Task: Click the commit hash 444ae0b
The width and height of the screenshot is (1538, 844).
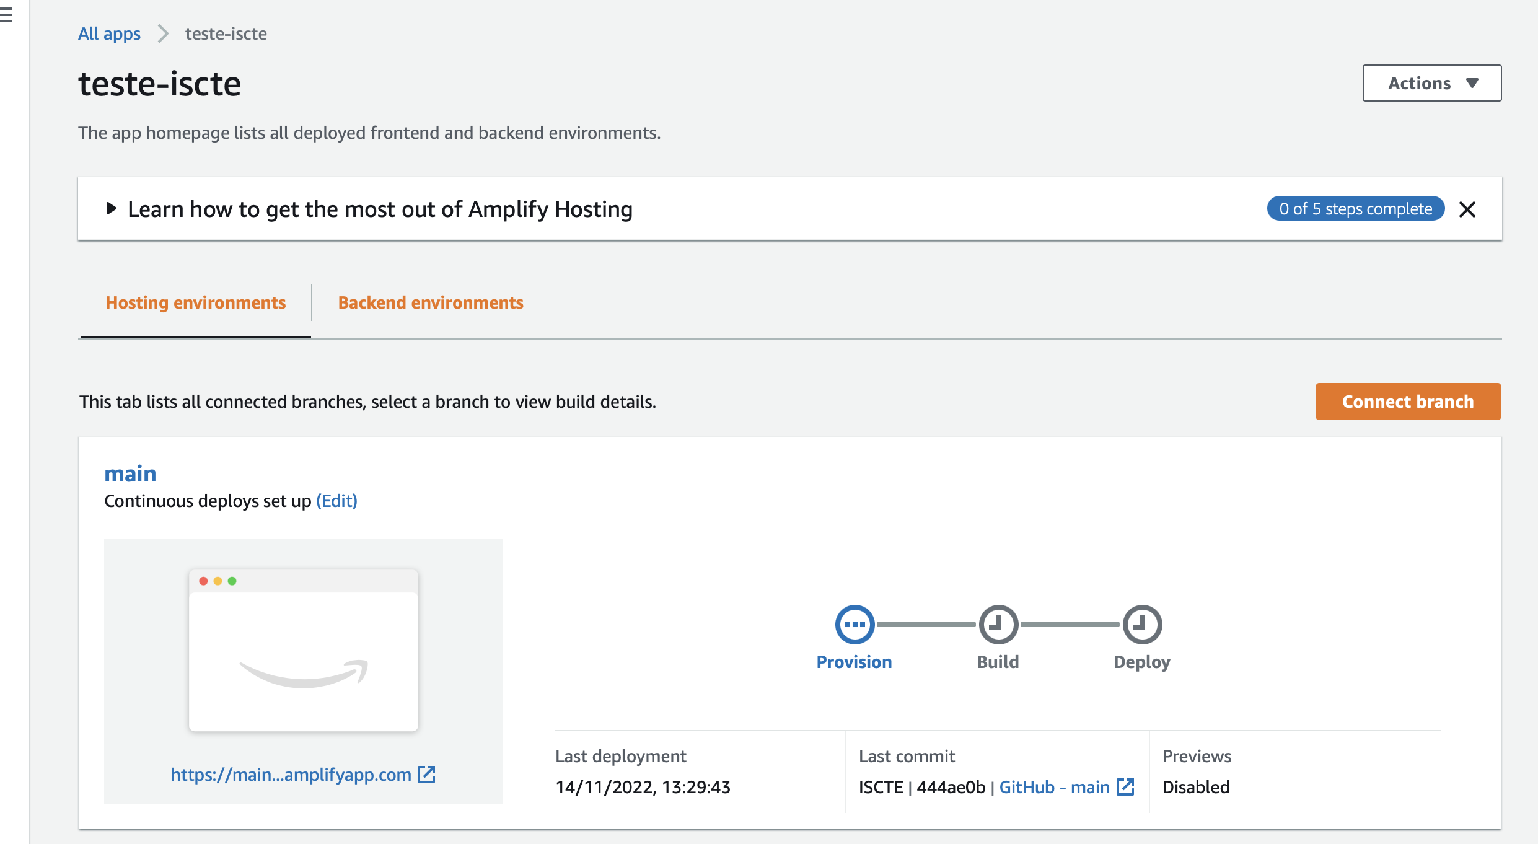Action: 951,787
